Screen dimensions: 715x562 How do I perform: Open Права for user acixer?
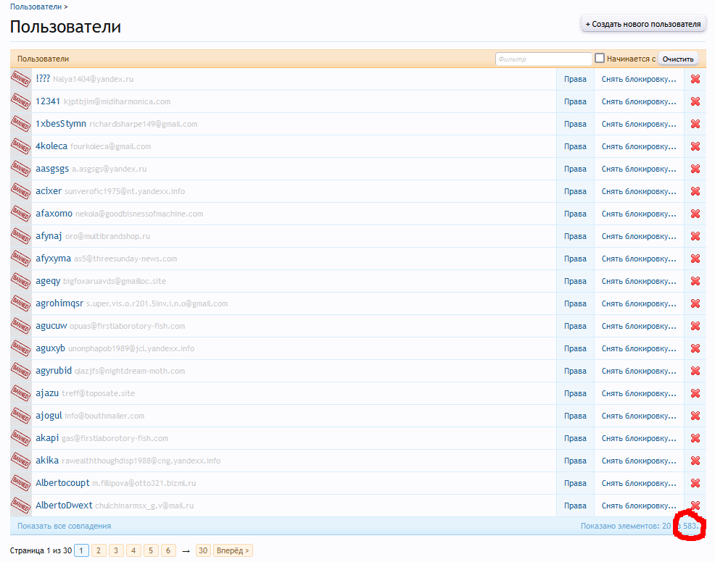[x=575, y=191]
